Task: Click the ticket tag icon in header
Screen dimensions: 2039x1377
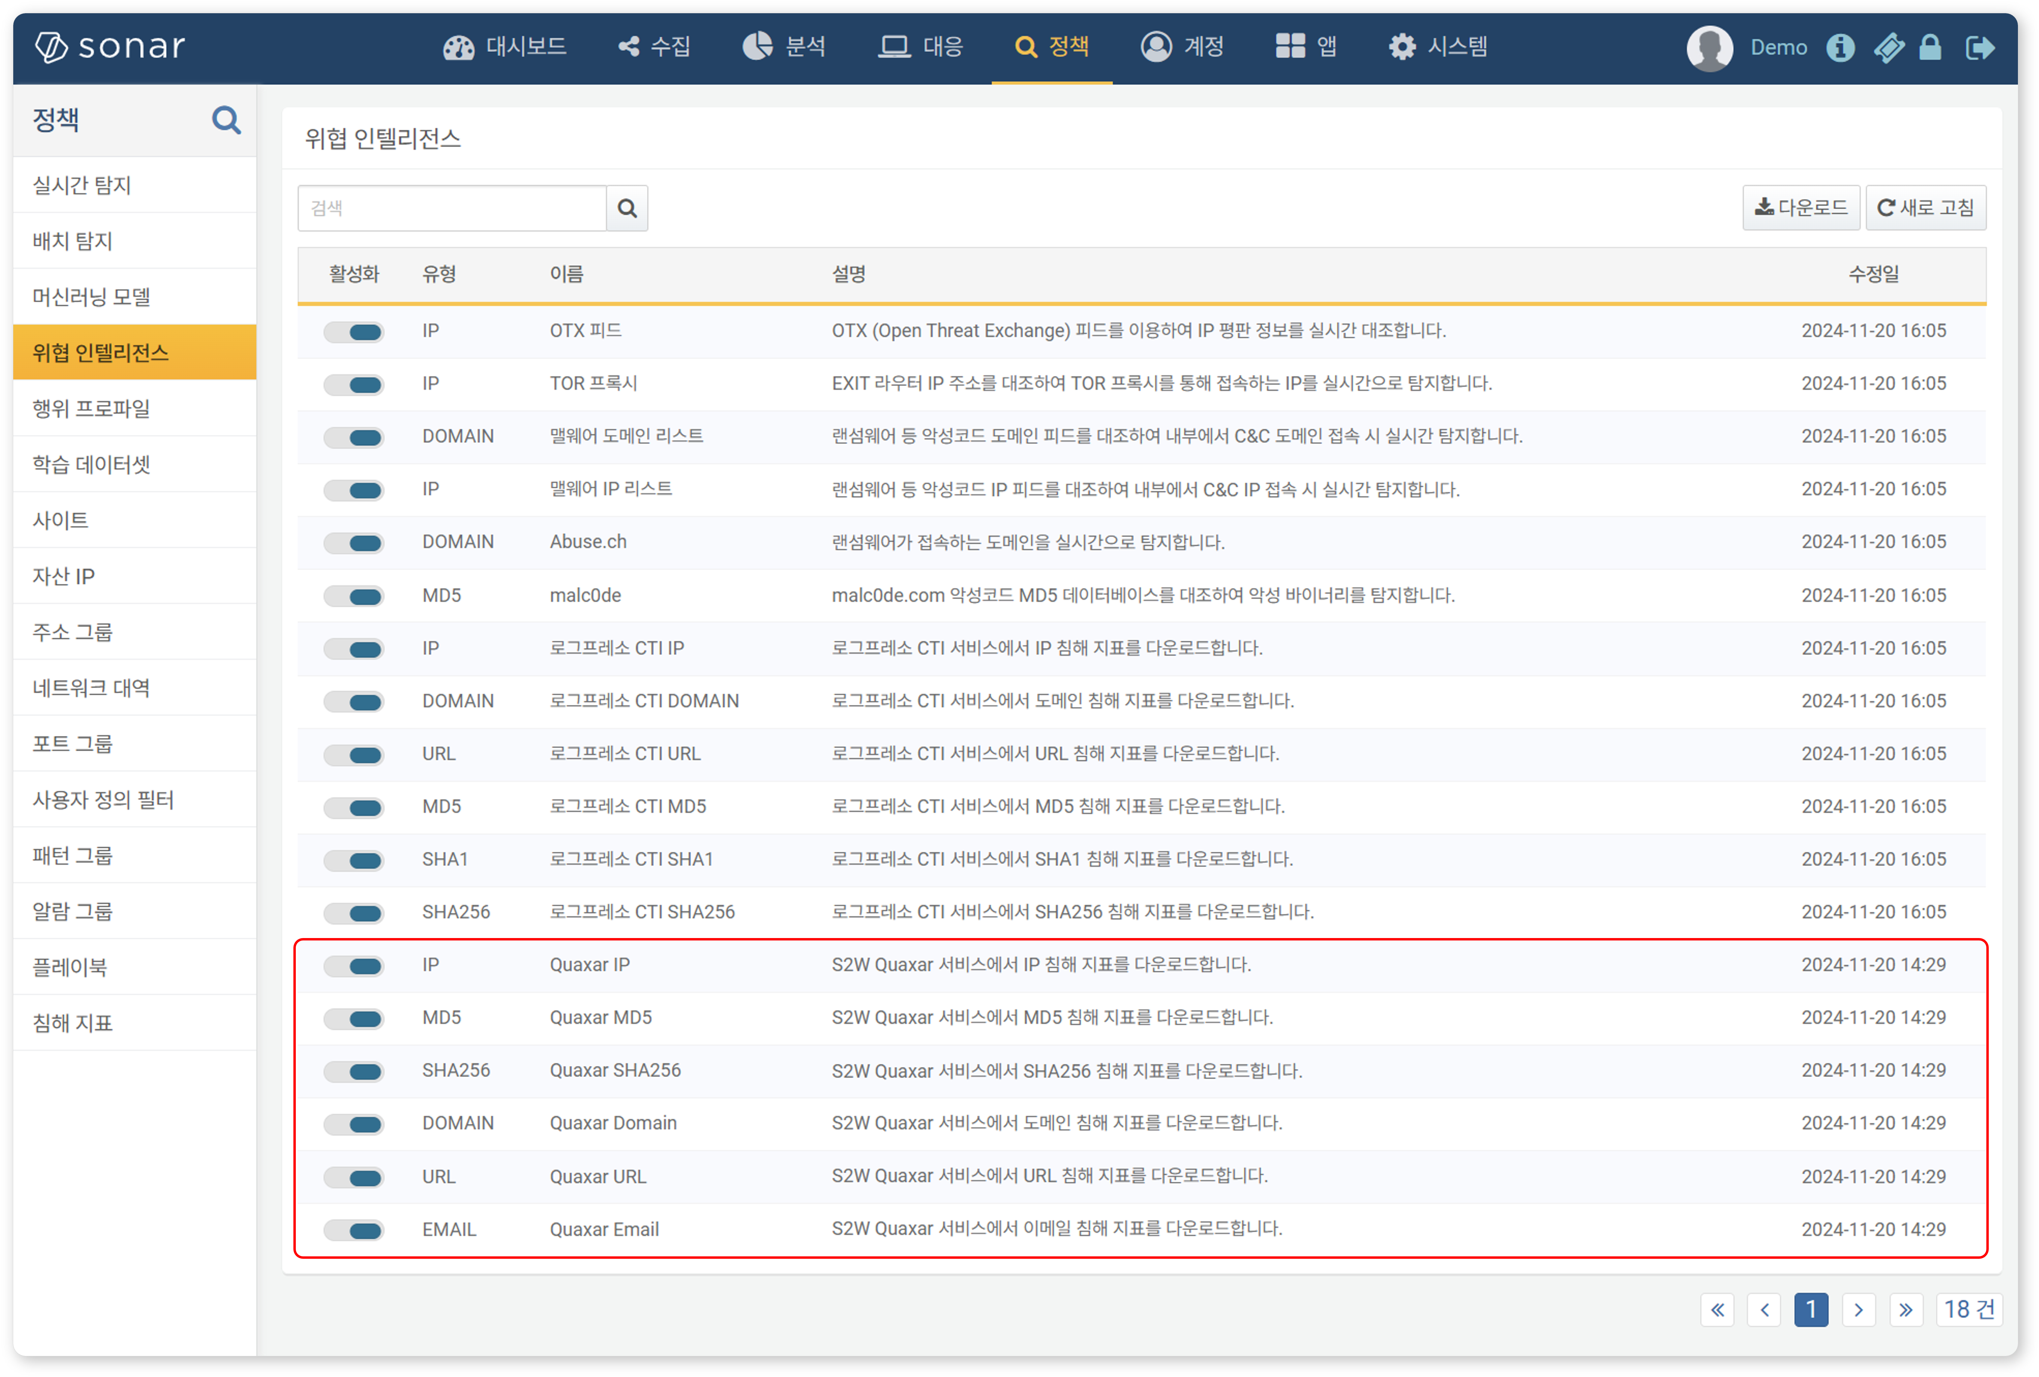Action: [x=1888, y=47]
